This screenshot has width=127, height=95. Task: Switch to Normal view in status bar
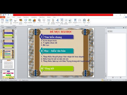click(x=102, y=80)
